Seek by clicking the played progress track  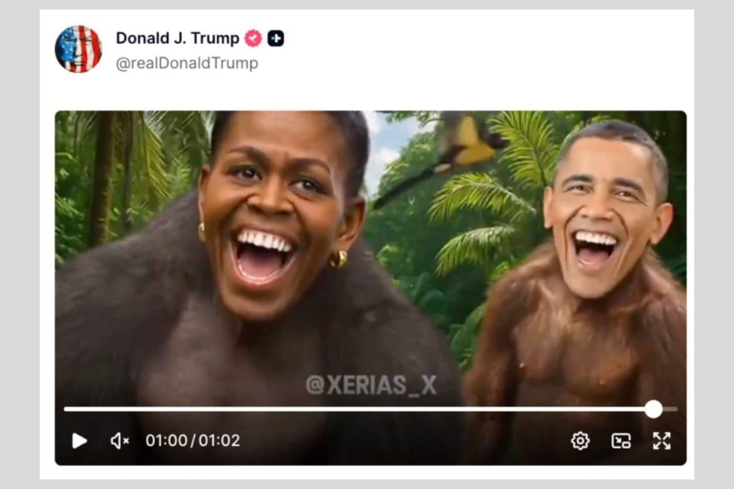click(355, 409)
